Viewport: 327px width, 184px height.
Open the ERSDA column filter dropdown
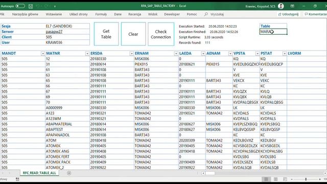132,54
